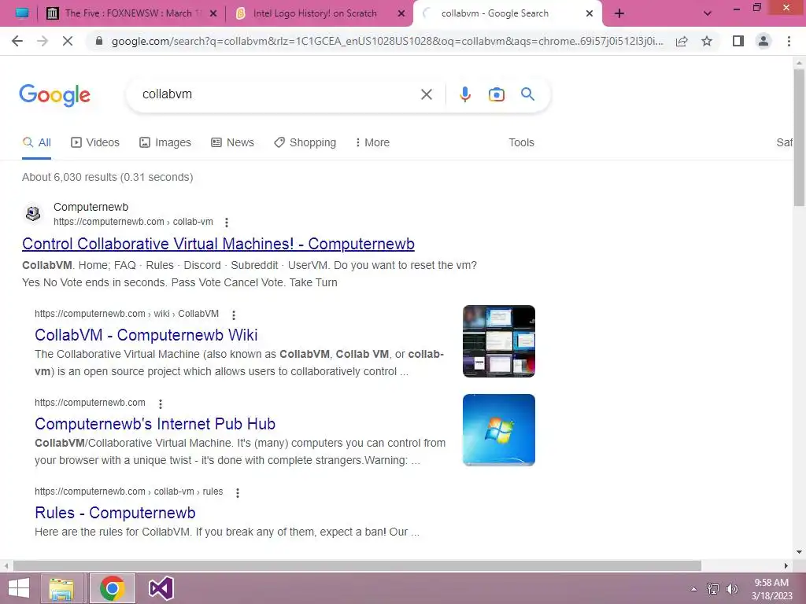Open CollabVM wiki screenshot thumbnail
This screenshot has width=806, height=604.
498,341
